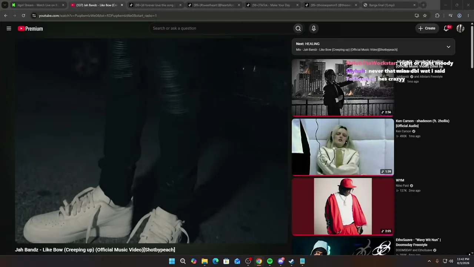The image size is (474, 267).
Task: Click the Like Bow video title text
Action: pyautogui.click(x=95, y=250)
